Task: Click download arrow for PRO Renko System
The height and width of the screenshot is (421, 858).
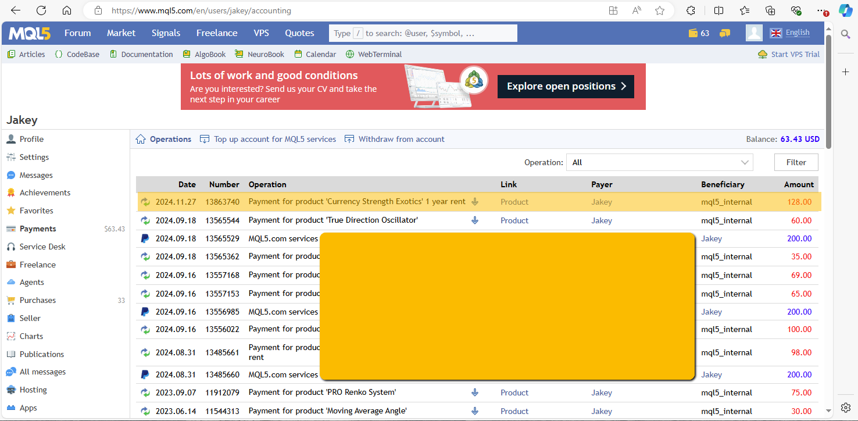Action: pyautogui.click(x=475, y=393)
